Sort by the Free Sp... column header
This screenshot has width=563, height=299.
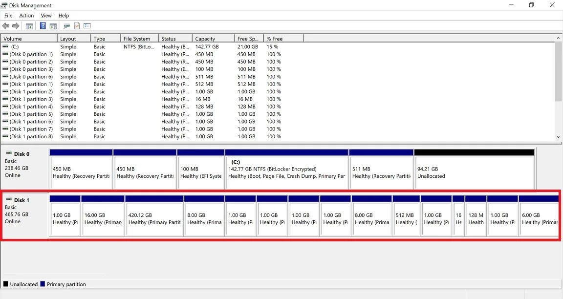coord(249,39)
